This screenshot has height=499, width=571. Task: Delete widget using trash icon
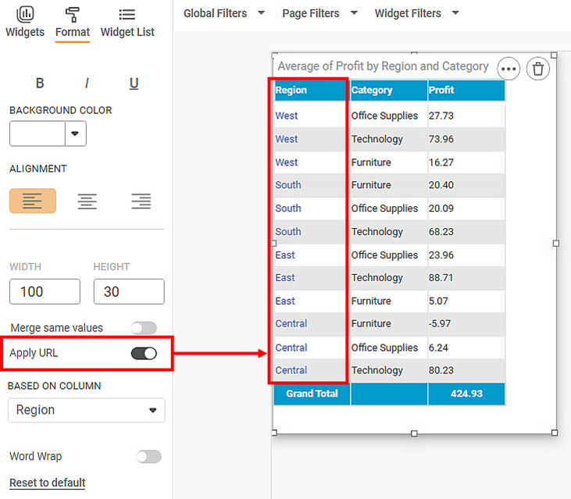(537, 70)
